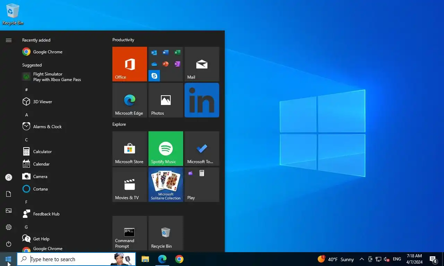444x266 pixels.
Task: Click the Productivity group title
Action: click(x=123, y=40)
